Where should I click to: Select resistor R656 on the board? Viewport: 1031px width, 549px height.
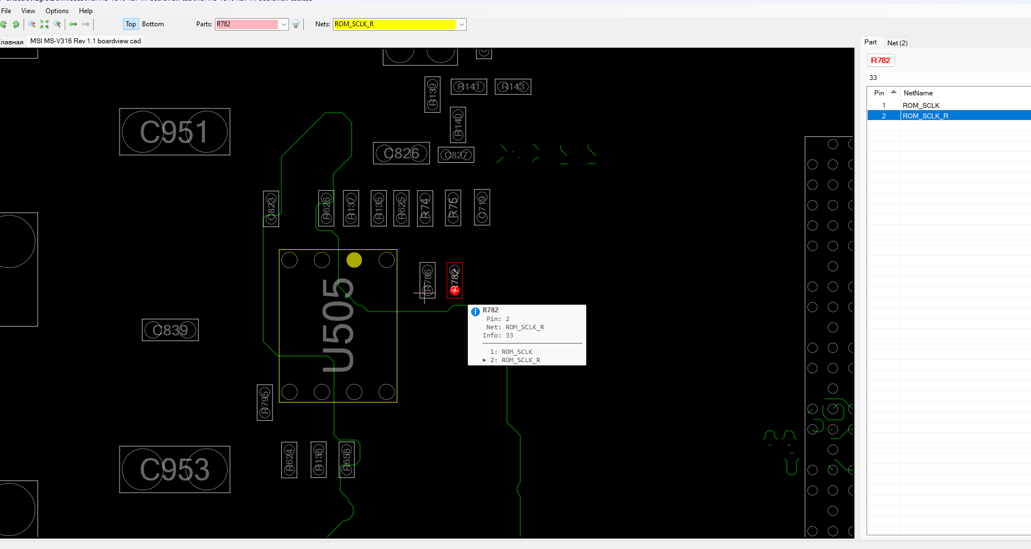(x=347, y=460)
